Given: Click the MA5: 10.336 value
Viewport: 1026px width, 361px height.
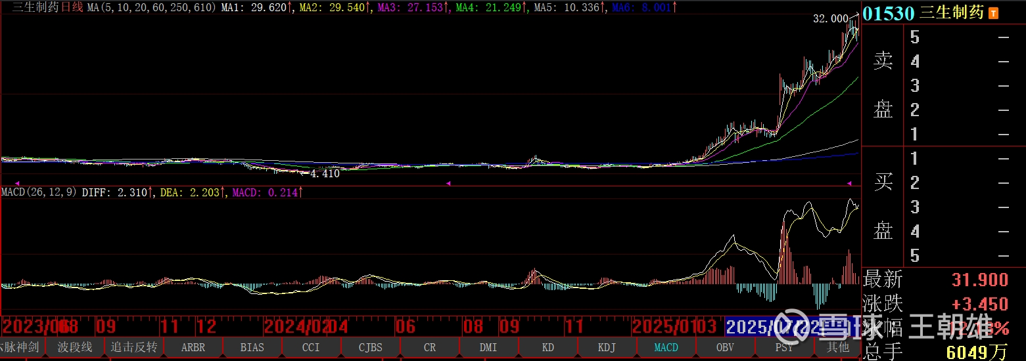Looking at the screenshot, I should click(569, 8).
